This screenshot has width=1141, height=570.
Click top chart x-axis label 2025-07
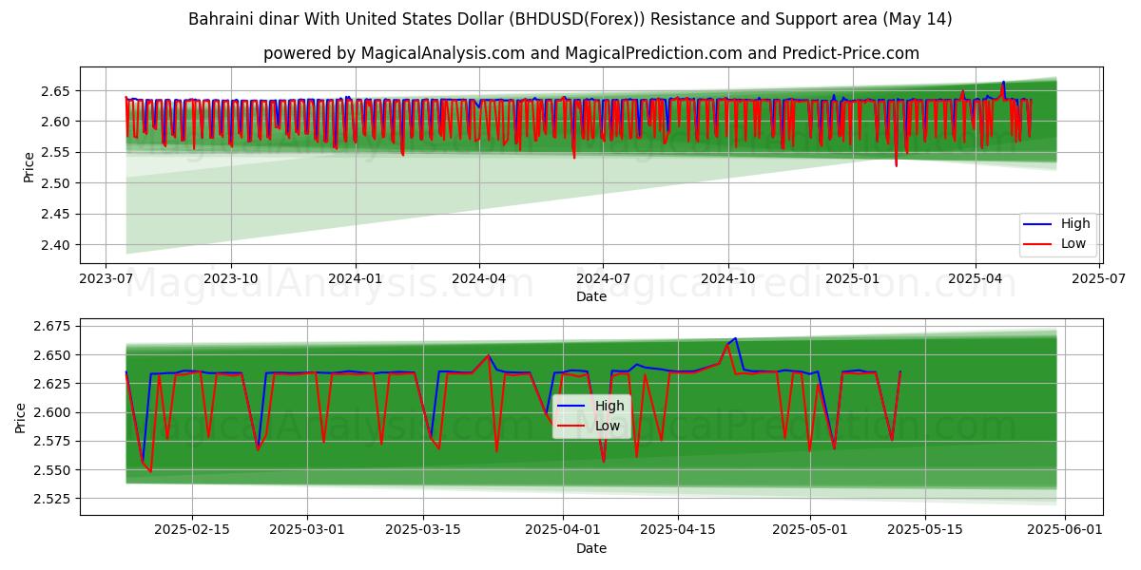[1099, 279]
